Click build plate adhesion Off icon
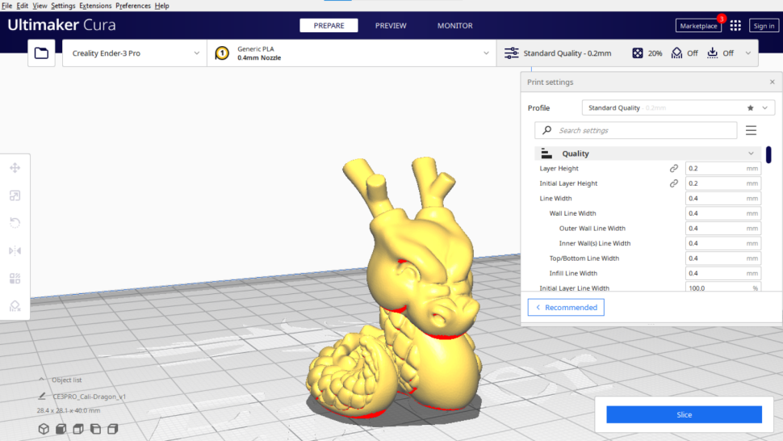 [713, 53]
